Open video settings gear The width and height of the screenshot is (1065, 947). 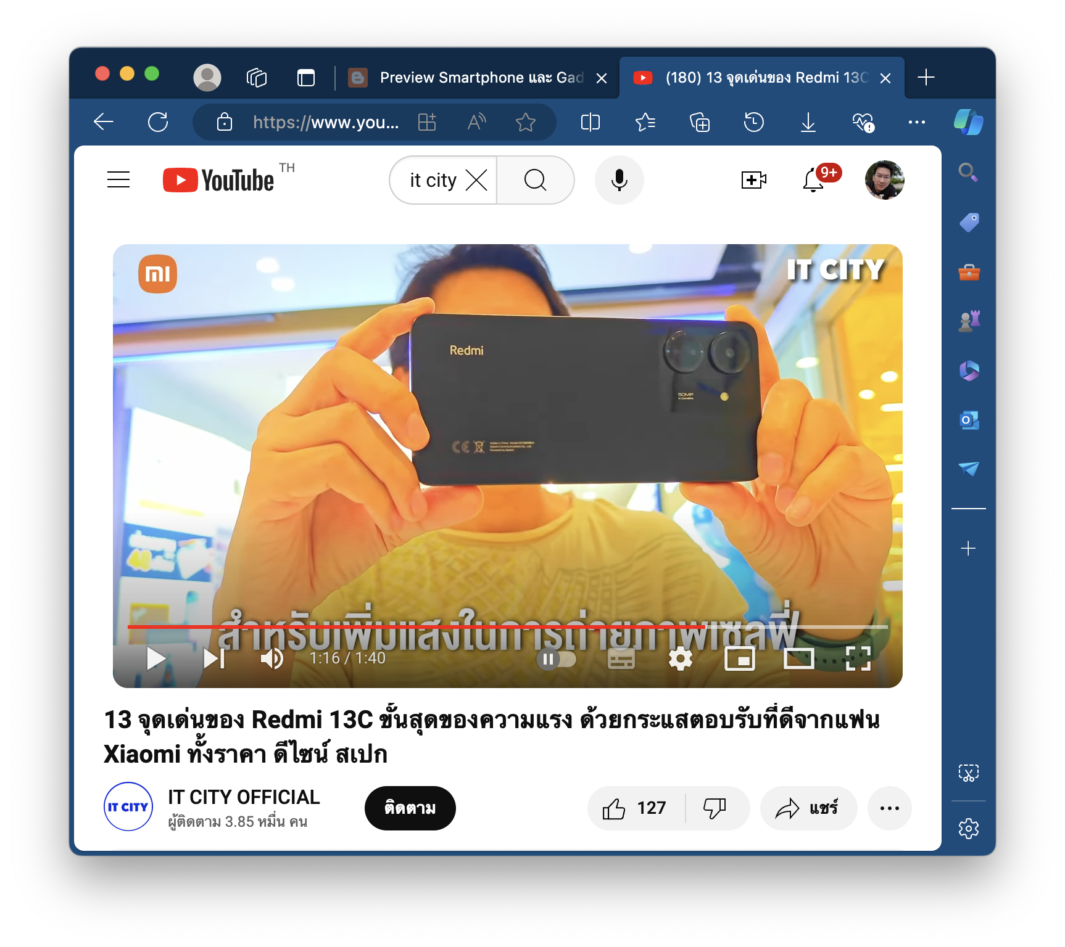[x=680, y=659]
